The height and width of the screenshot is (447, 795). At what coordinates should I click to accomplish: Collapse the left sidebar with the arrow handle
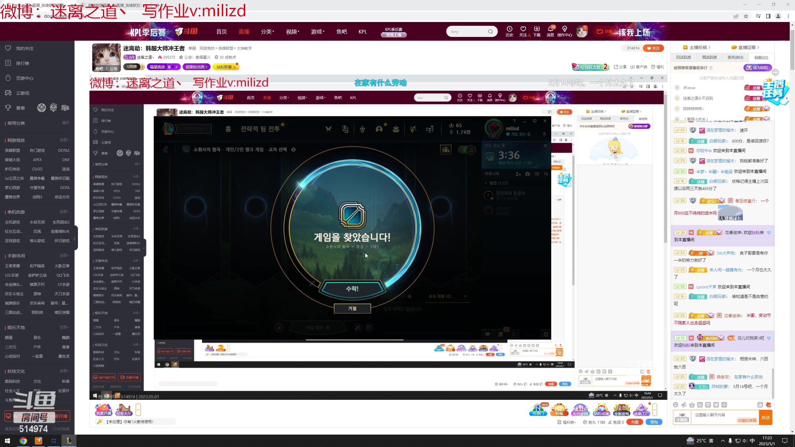click(75, 239)
